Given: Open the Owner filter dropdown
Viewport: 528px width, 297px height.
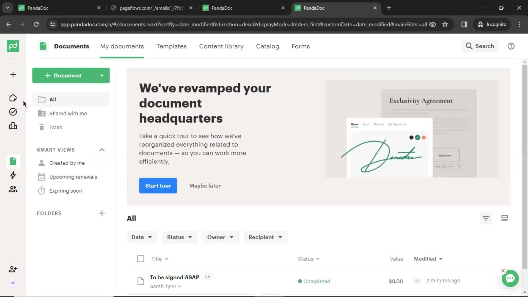Looking at the screenshot, I should [x=220, y=237].
